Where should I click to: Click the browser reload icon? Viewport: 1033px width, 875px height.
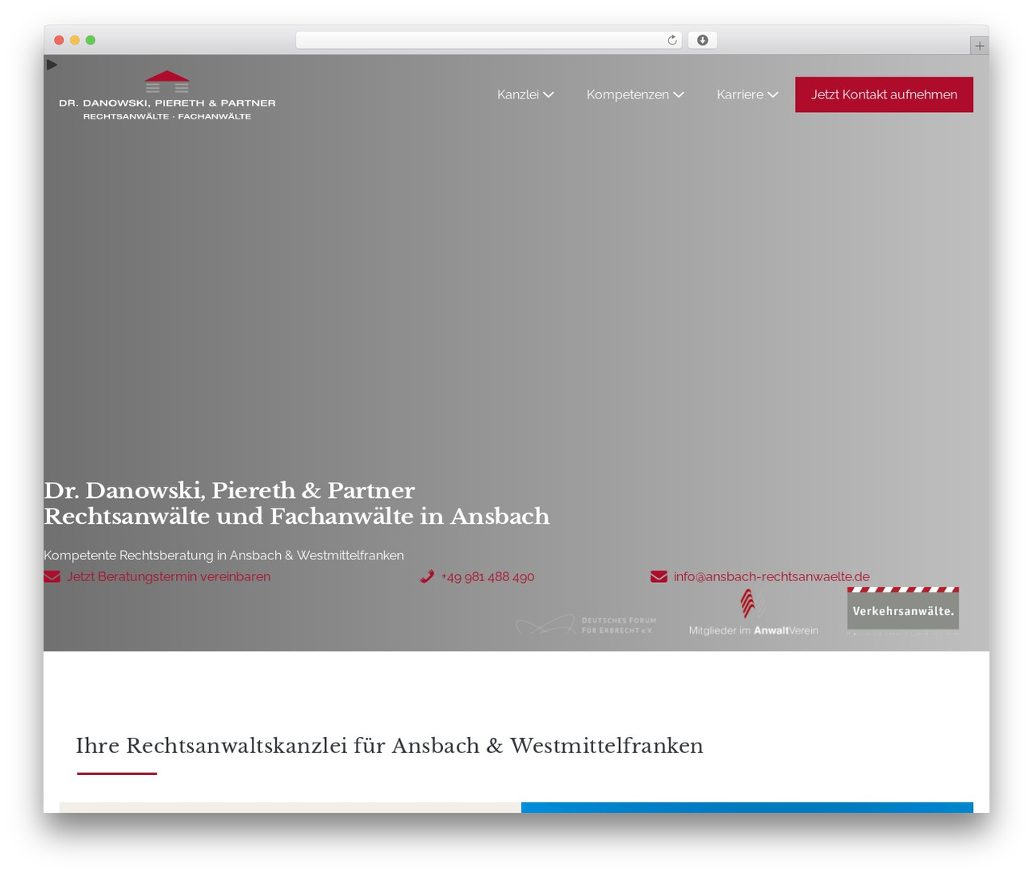tap(672, 40)
